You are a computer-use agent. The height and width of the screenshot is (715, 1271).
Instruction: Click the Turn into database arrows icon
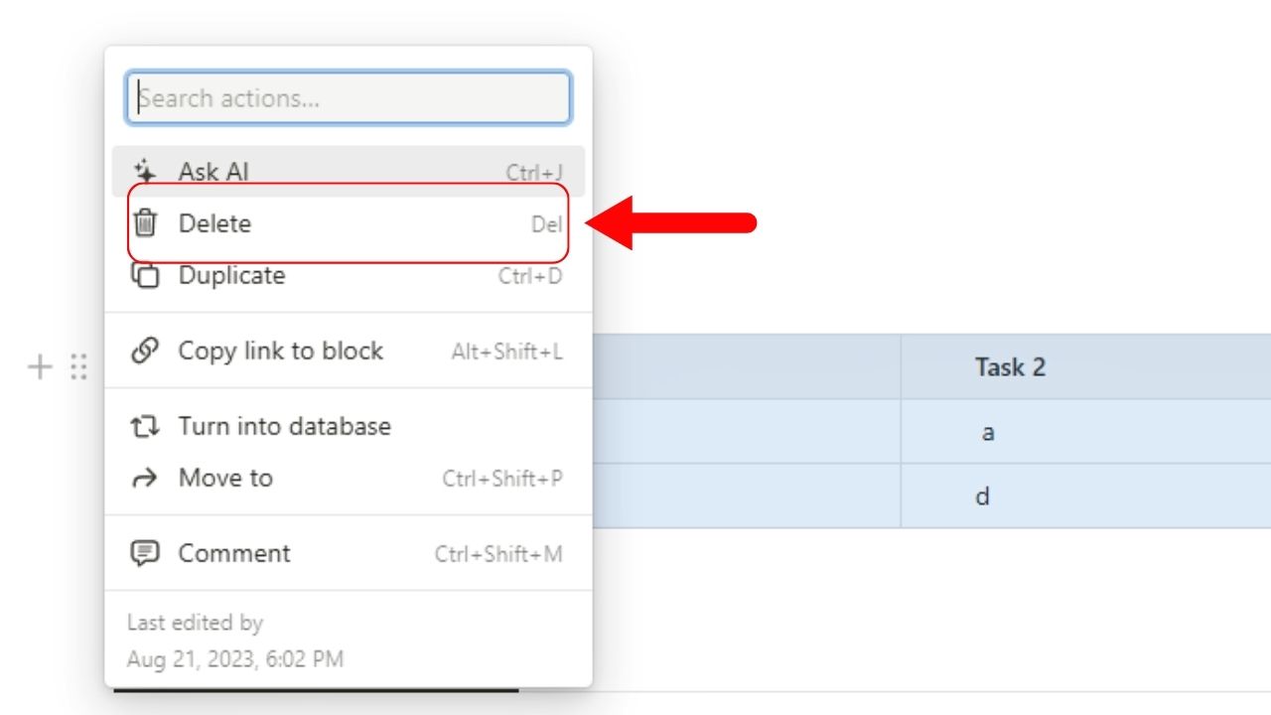coord(146,426)
